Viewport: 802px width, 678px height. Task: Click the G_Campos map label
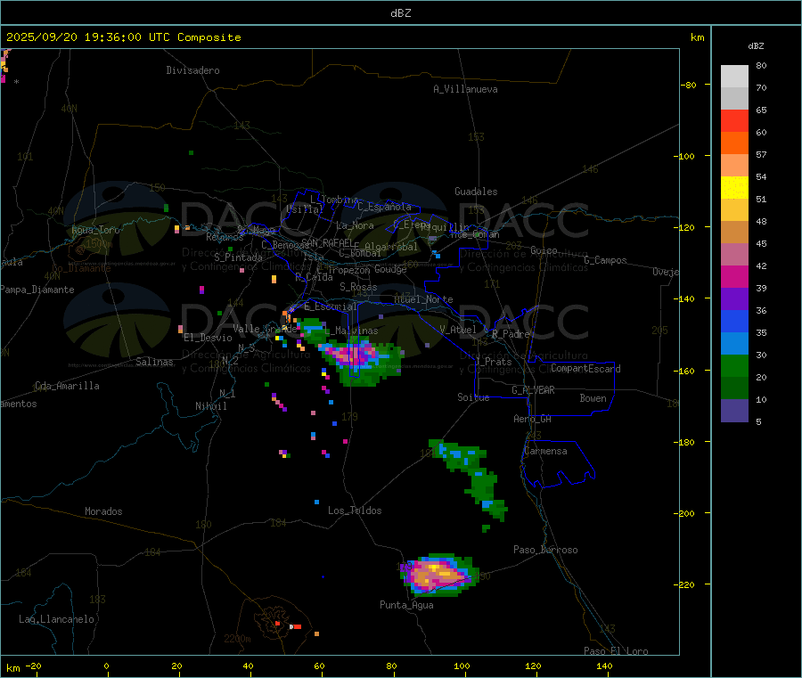click(605, 260)
